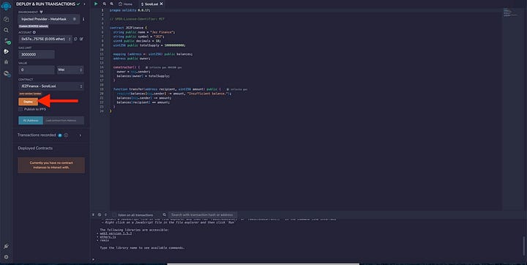This screenshot has width=527, height=265.
Task: Click 'remix' entry in terminal libraries list
Action: click(105, 240)
